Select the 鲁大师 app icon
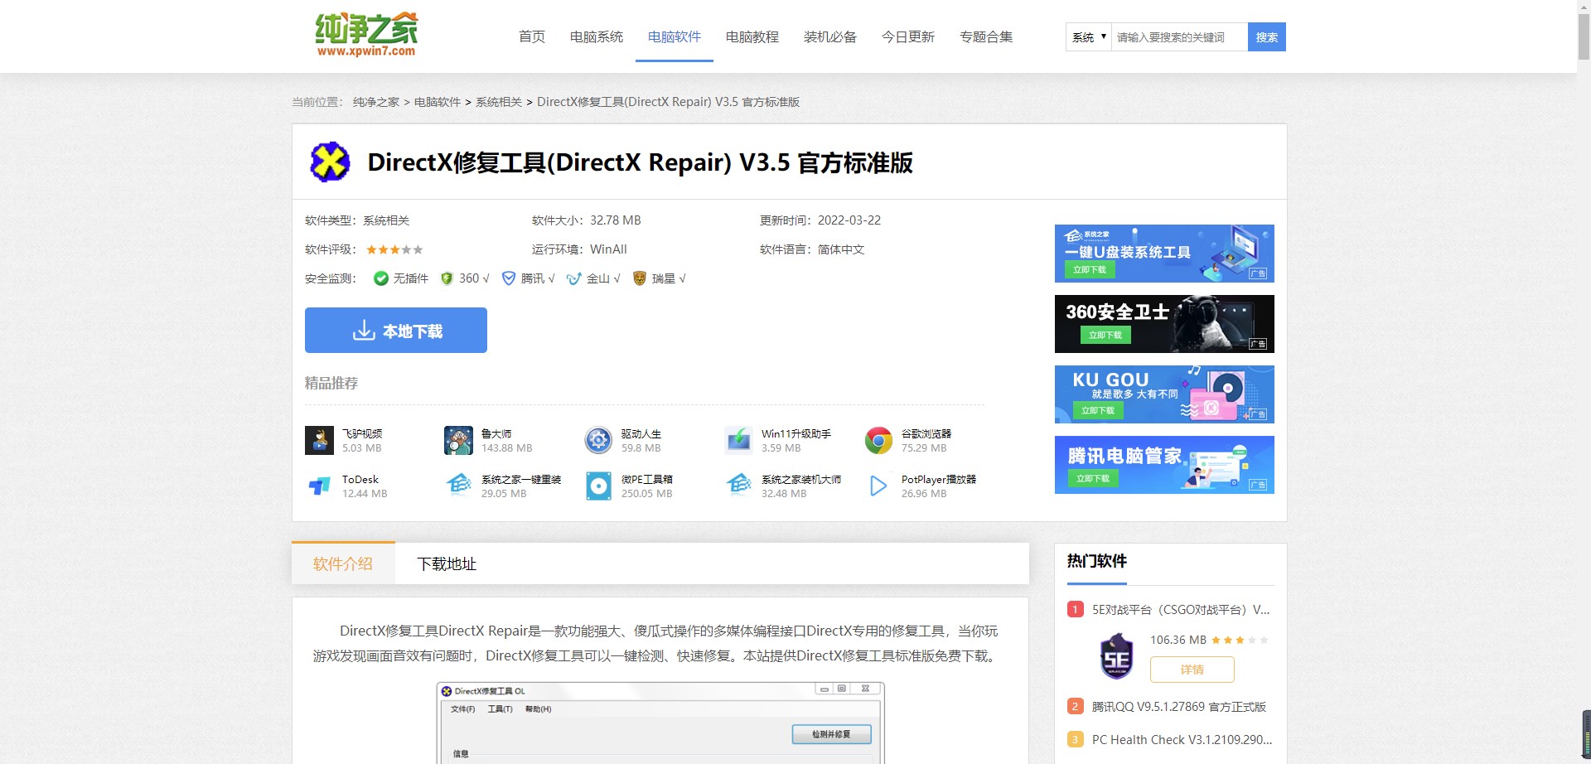The height and width of the screenshot is (764, 1591). point(459,440)
